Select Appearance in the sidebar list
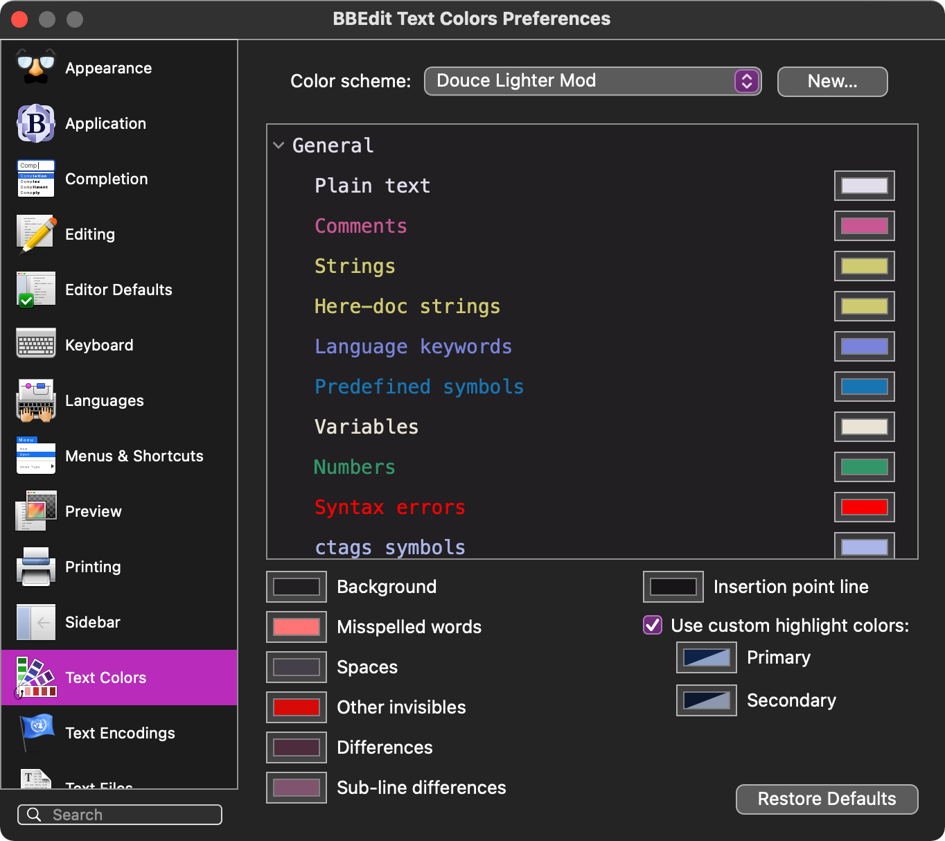 click(x=108, y=68)
